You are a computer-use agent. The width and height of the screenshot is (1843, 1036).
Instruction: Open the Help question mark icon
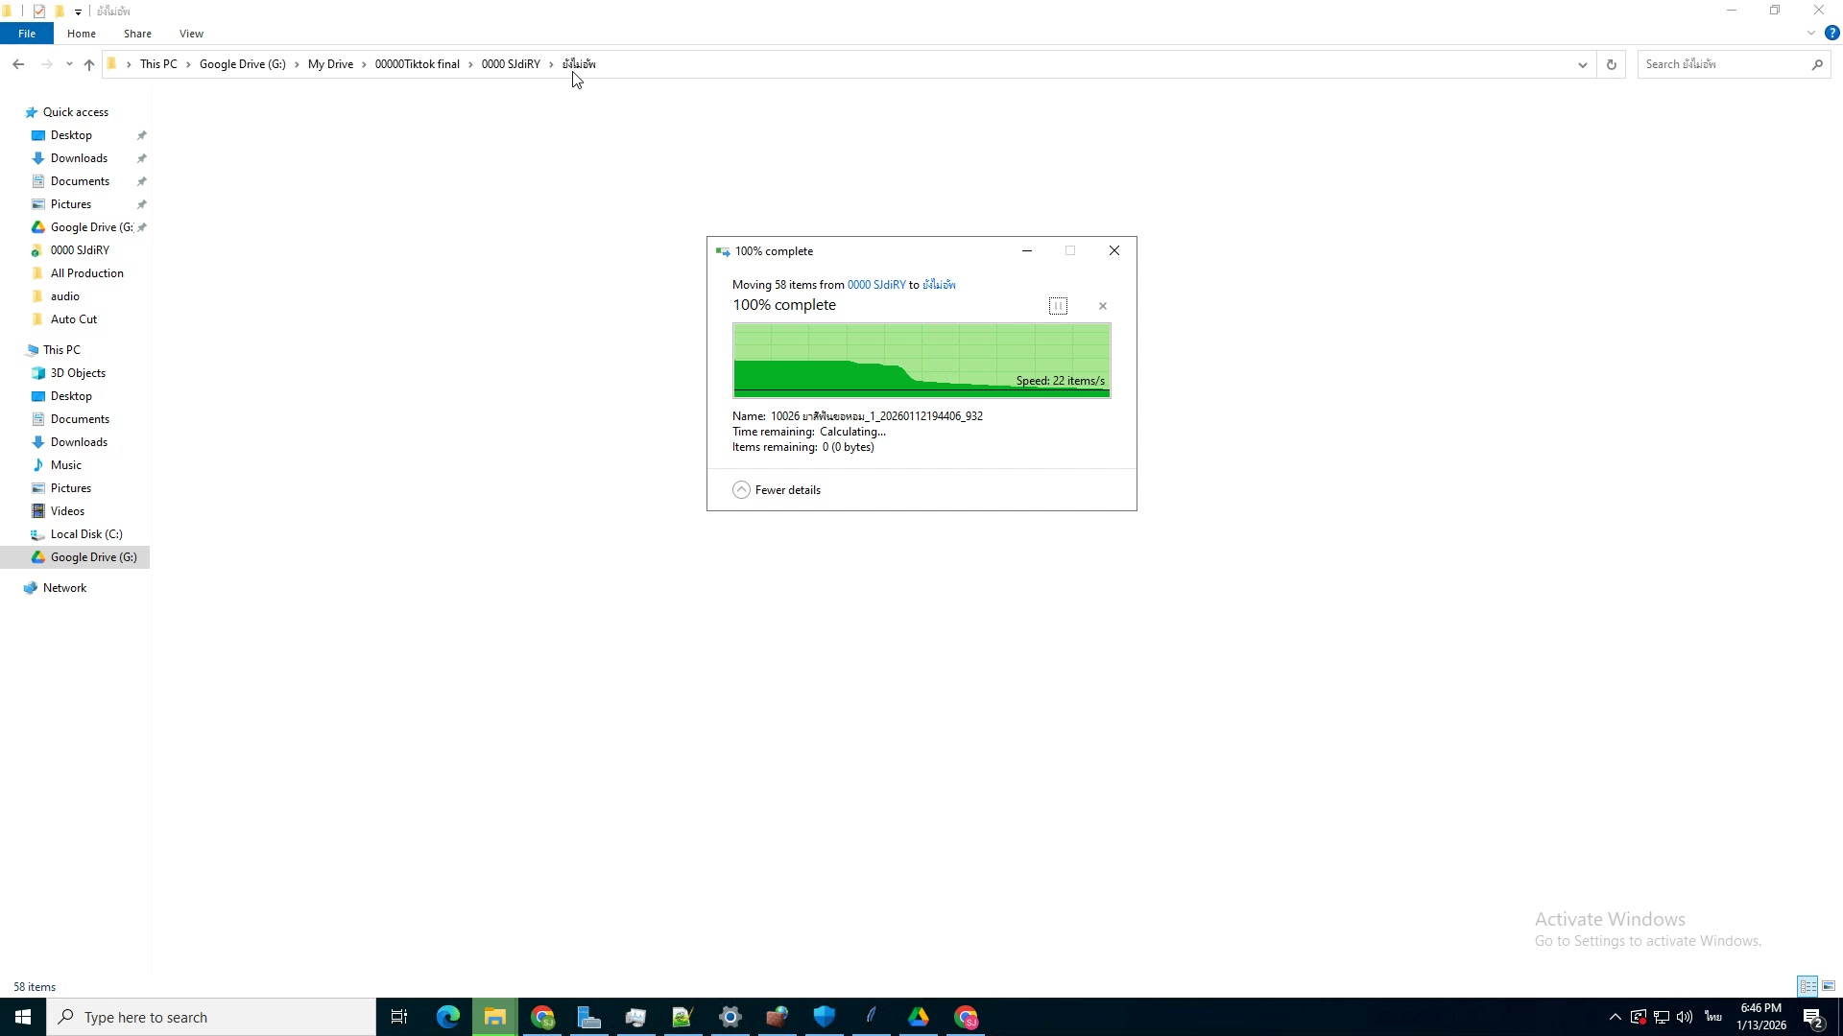(x=1833, y=32)
